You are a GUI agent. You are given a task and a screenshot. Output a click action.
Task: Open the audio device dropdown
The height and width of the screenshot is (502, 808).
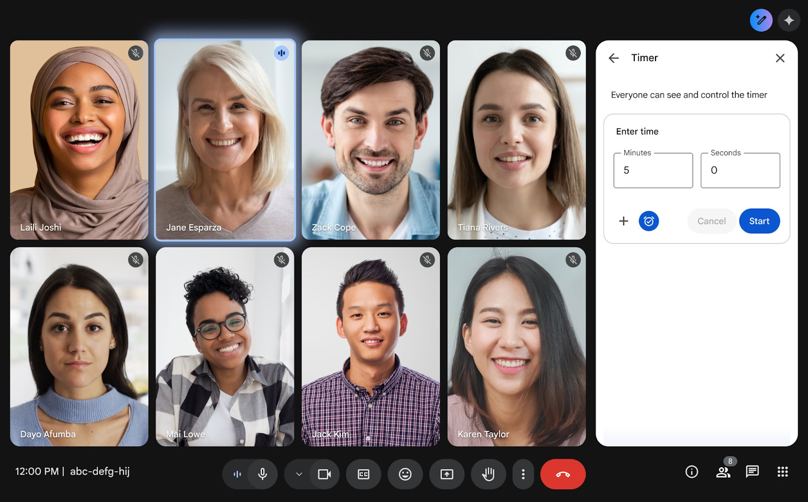[297, 474]
